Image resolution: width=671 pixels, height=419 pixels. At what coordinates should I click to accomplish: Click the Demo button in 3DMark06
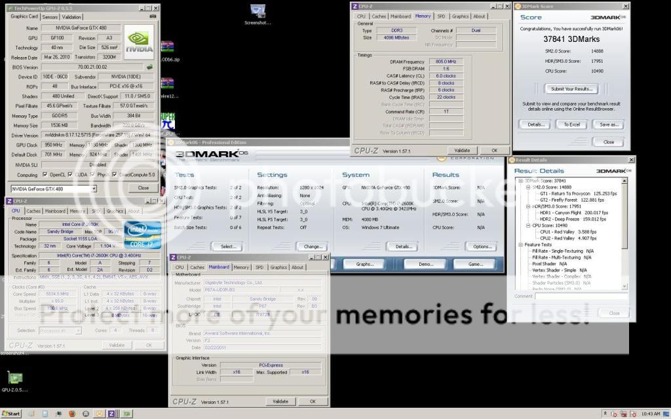click(x=426, y=264)
